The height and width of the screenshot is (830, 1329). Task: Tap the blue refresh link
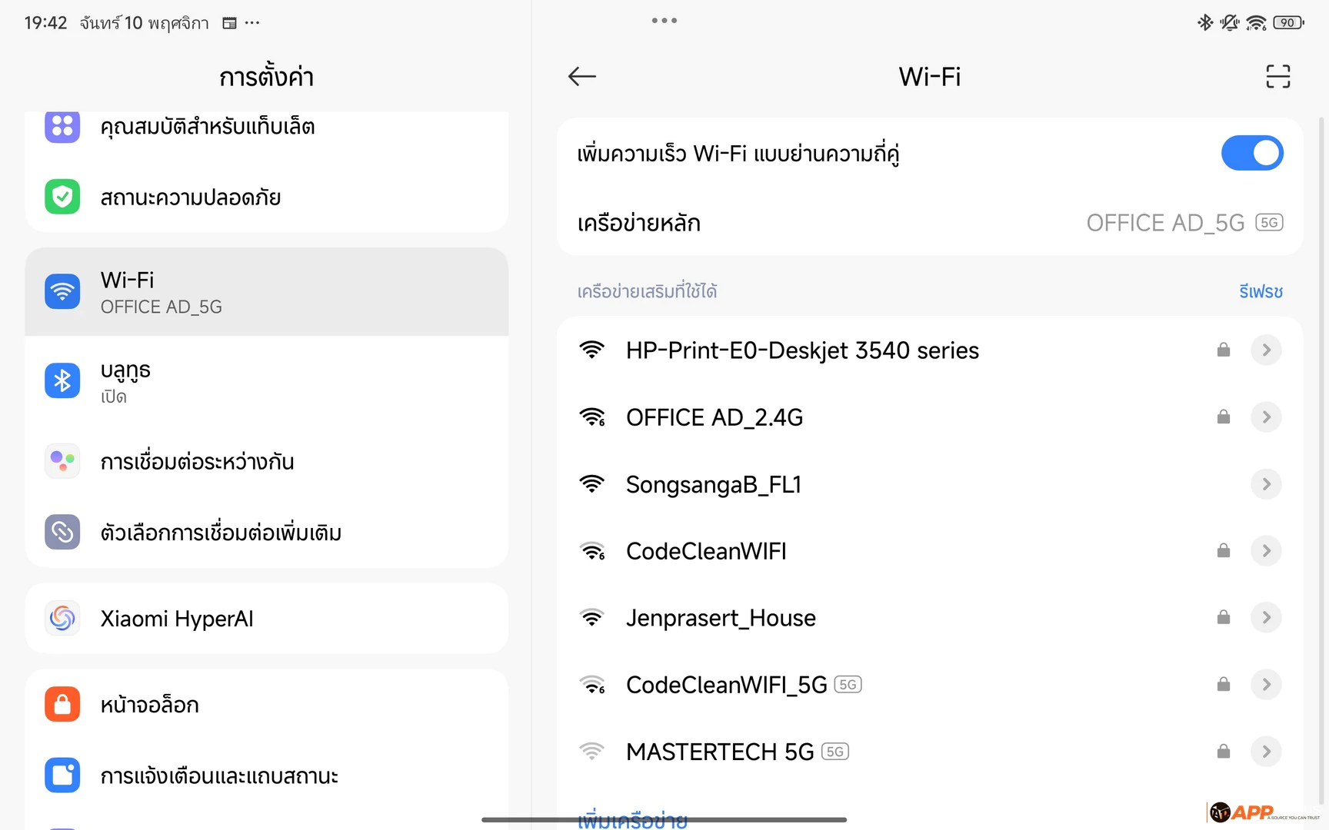pyautogui.click(x=1261, y=292)
